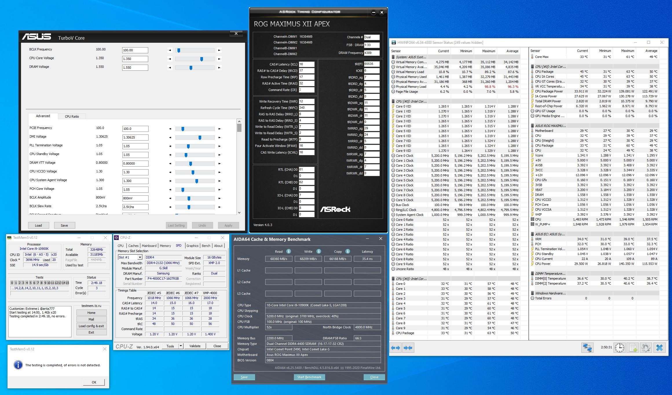Open HWiNFO remote network monitors icon
Screen dimensions: 672x395
587,348
